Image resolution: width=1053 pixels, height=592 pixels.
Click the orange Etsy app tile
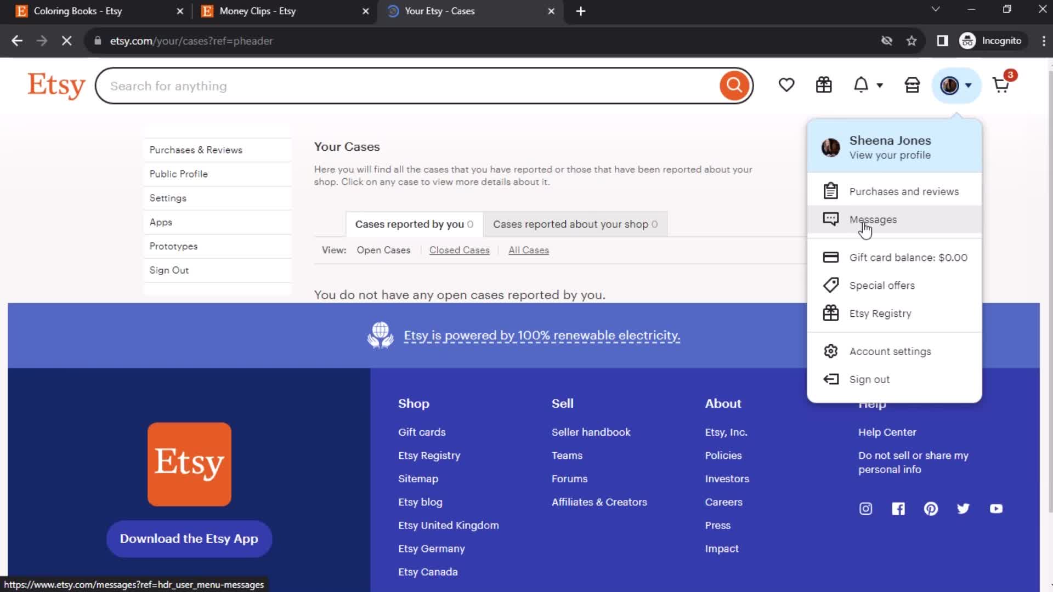click(x=189, y=464)
